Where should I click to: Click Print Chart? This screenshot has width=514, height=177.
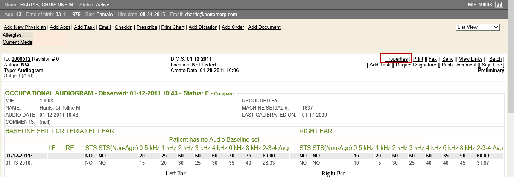pos(173,27)
